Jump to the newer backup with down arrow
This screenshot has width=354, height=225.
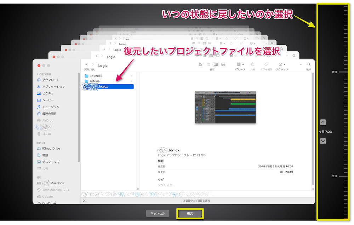click(323, 141)
